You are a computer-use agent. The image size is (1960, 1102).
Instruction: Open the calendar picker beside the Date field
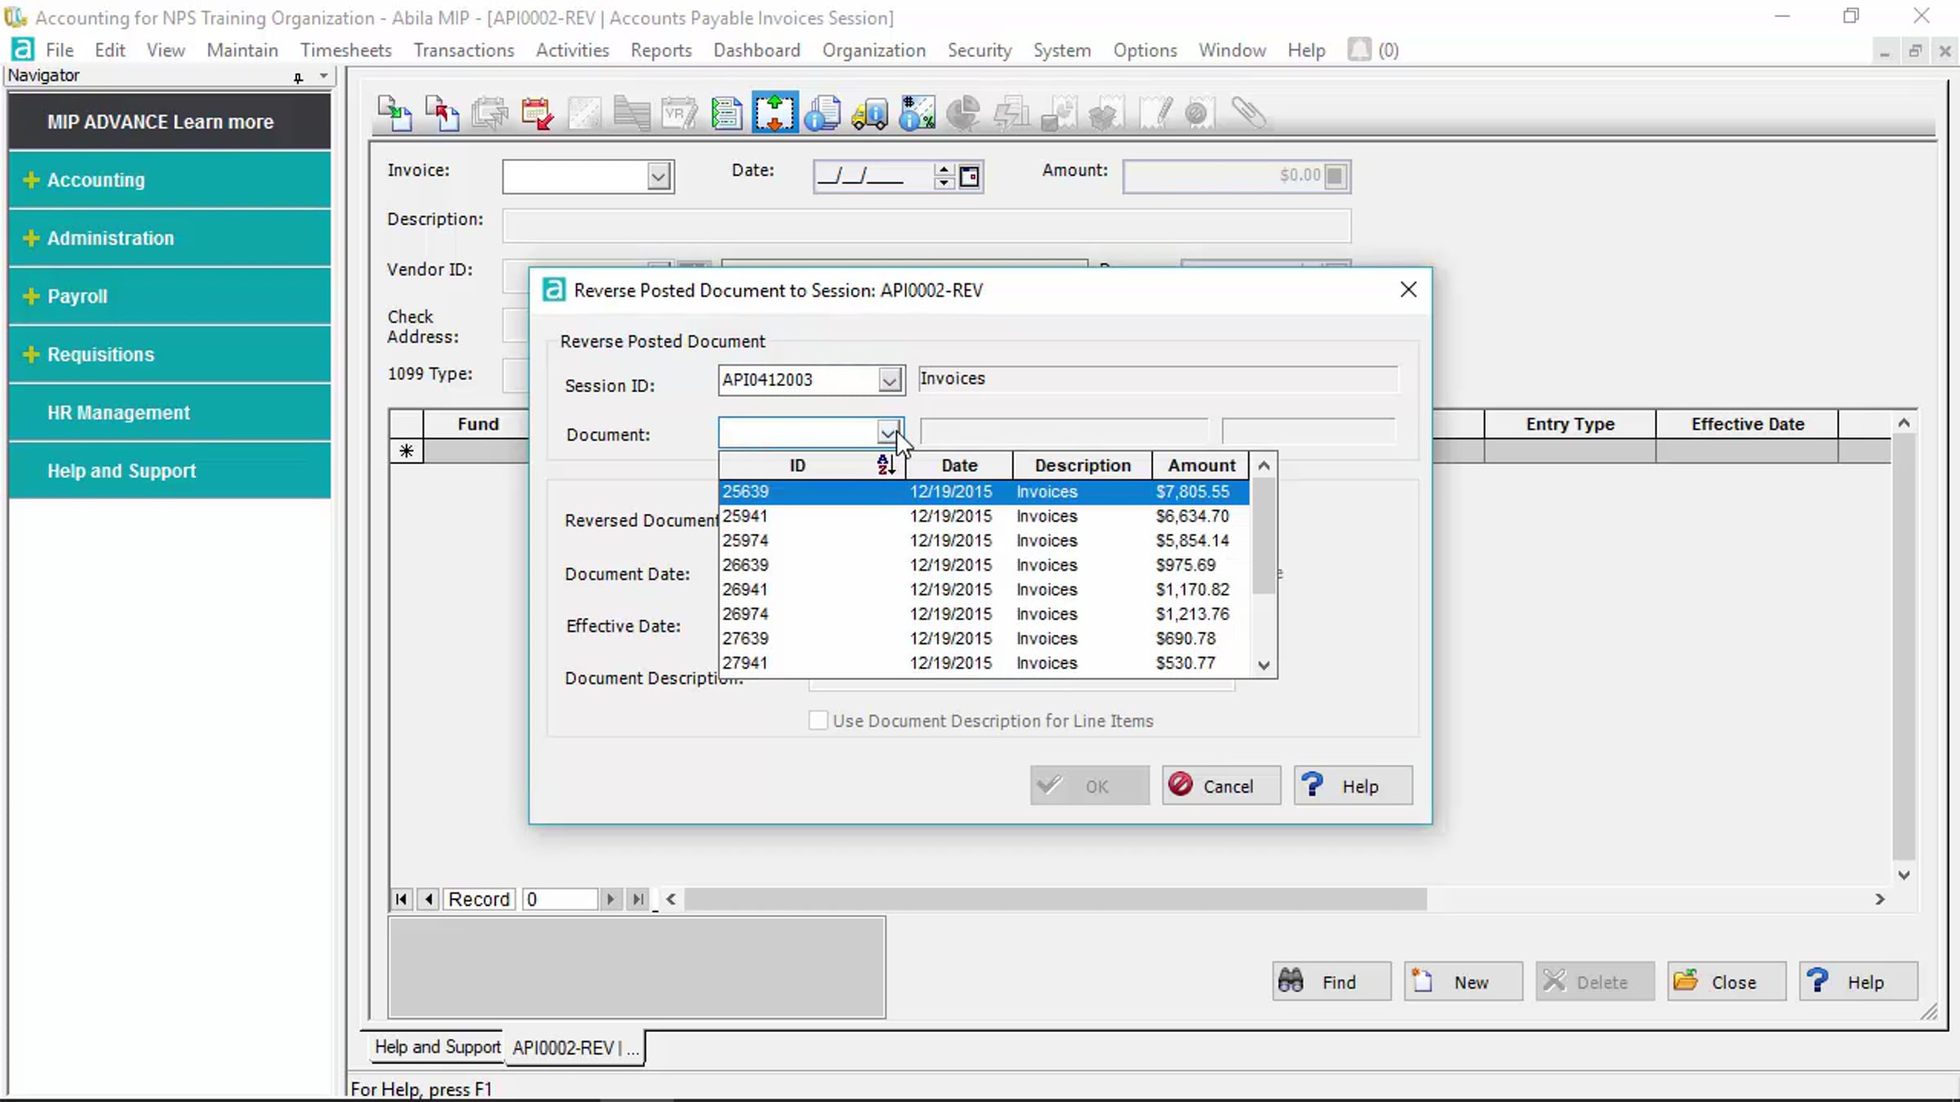pos(969,176)
